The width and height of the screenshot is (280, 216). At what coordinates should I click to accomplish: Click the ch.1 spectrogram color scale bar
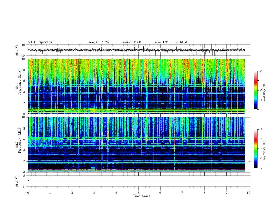pos(256,90)
